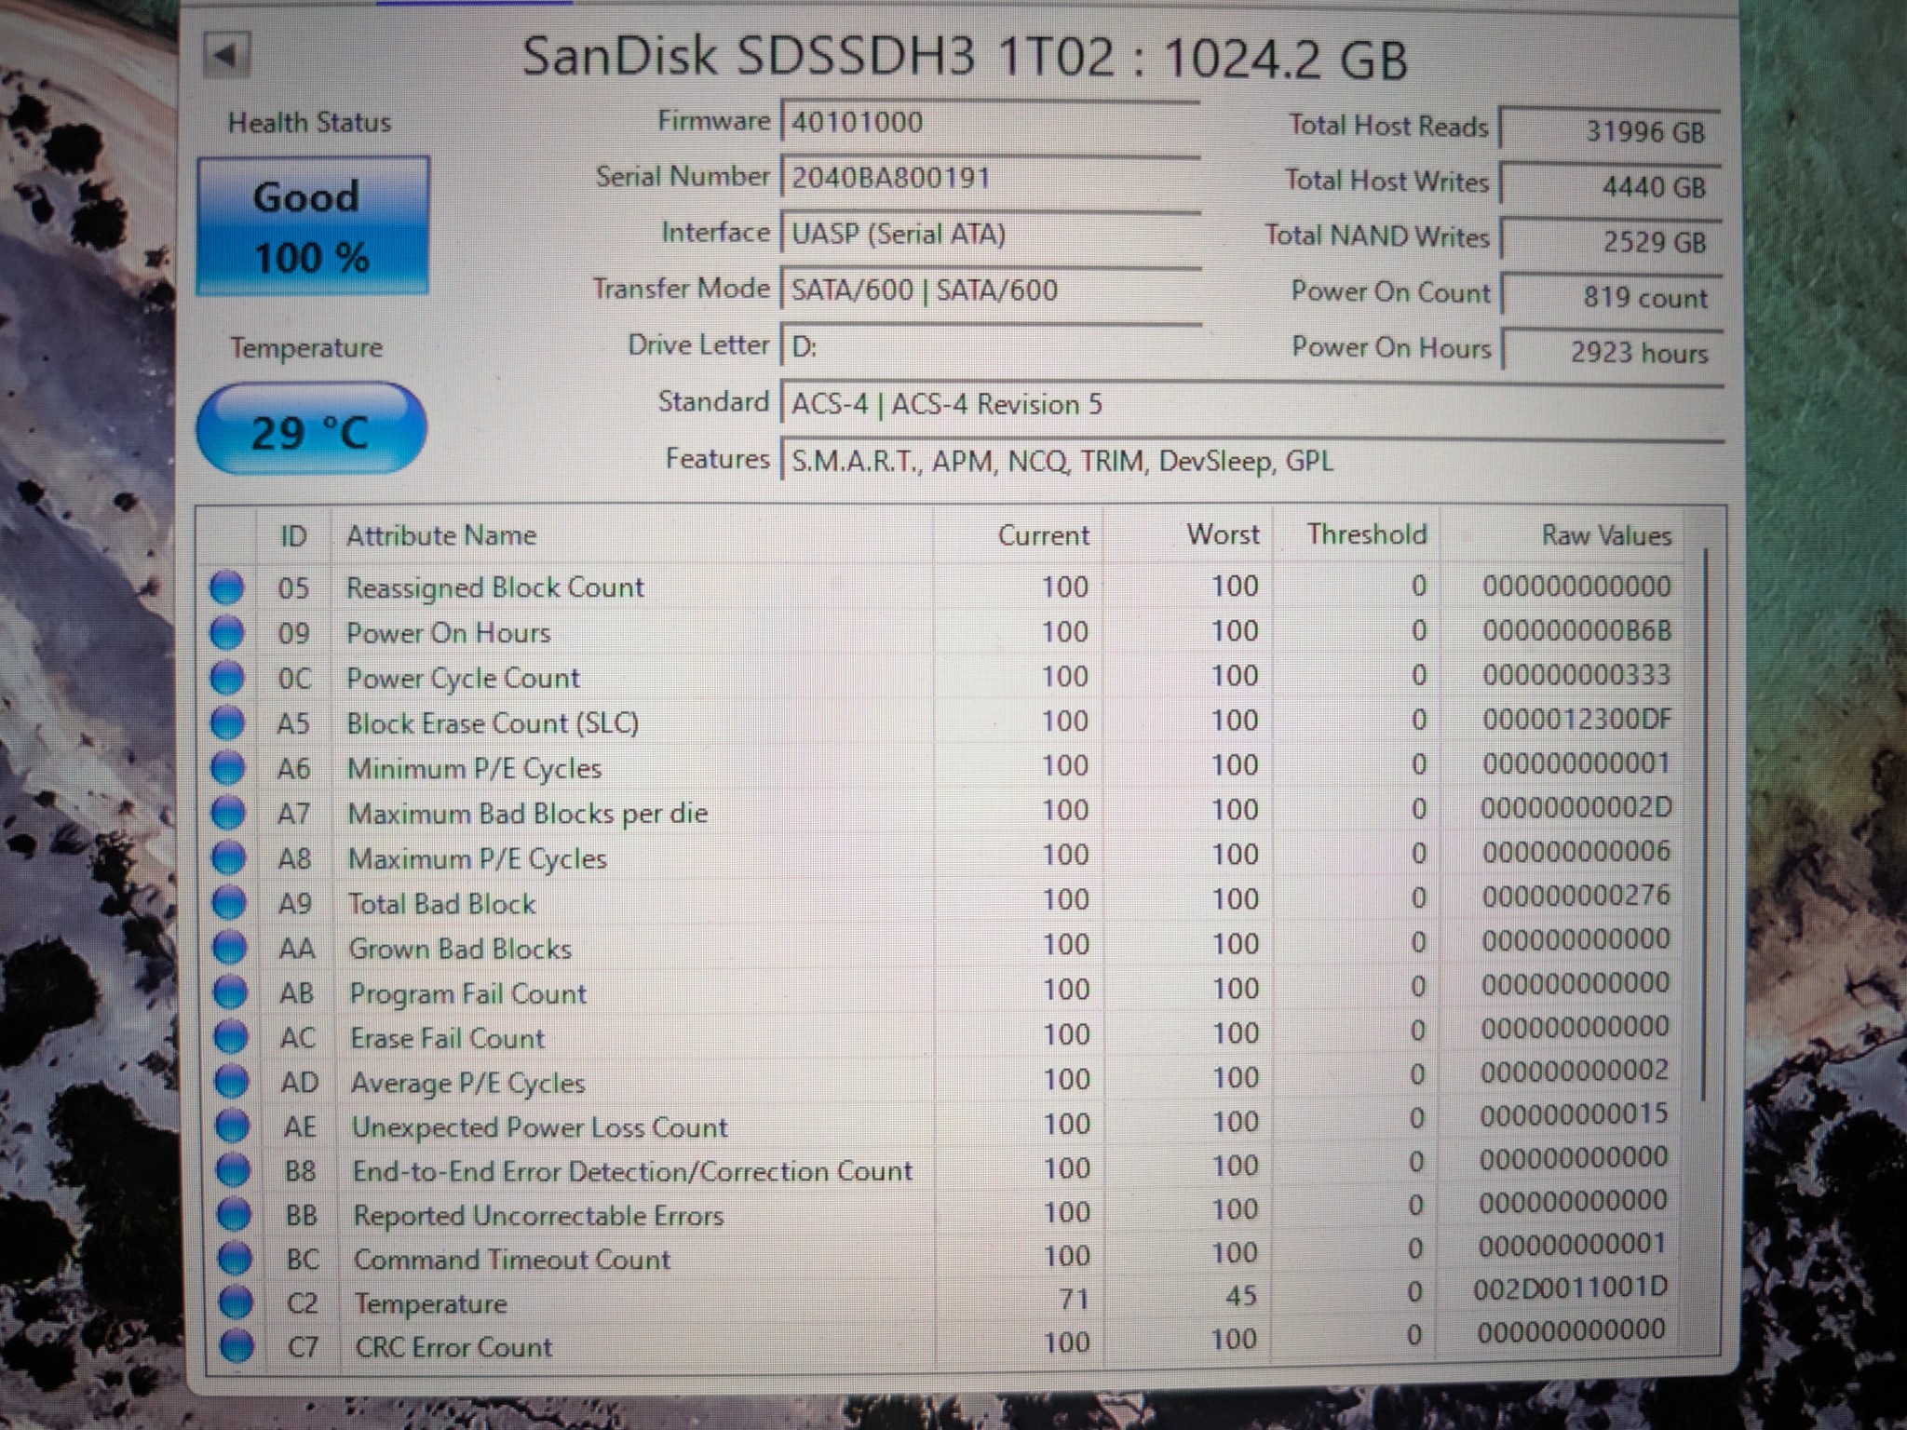Select the Maximum Bad Blocks per die name
The image size is (1907, 1430).
tap(528, 814)
